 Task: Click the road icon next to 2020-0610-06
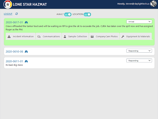pos(26,51)
